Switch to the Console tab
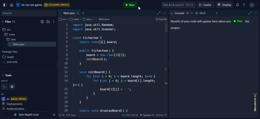260x119 pixels. coord(177,13)
